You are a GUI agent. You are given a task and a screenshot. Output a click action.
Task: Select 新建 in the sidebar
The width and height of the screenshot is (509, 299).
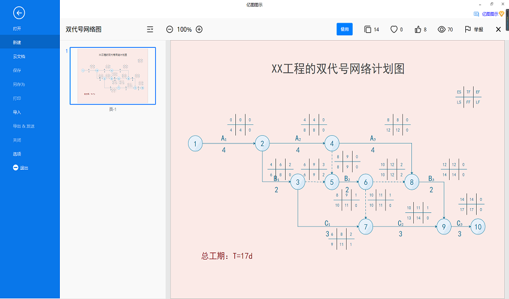click(x=17, y=42)
